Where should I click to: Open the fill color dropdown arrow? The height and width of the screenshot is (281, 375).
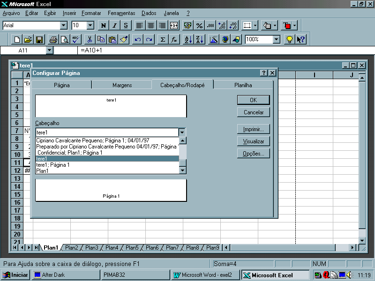[x=275, y=25]
